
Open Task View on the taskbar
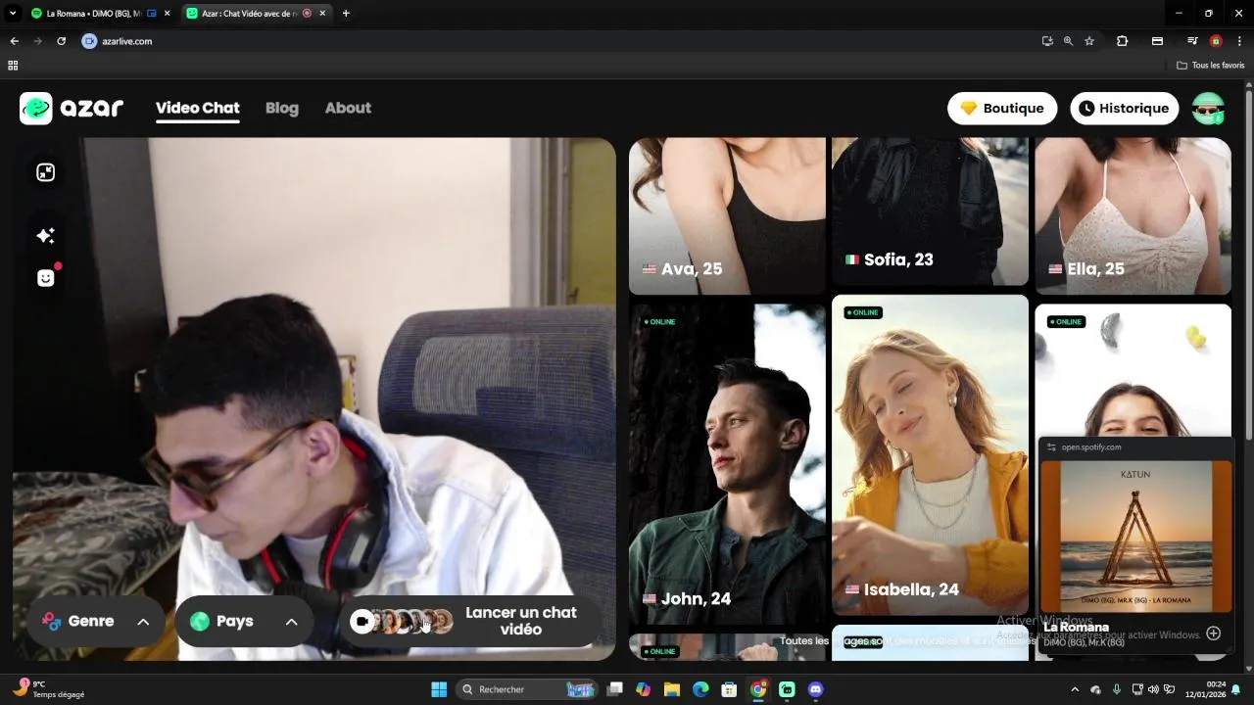click(614, 689)
